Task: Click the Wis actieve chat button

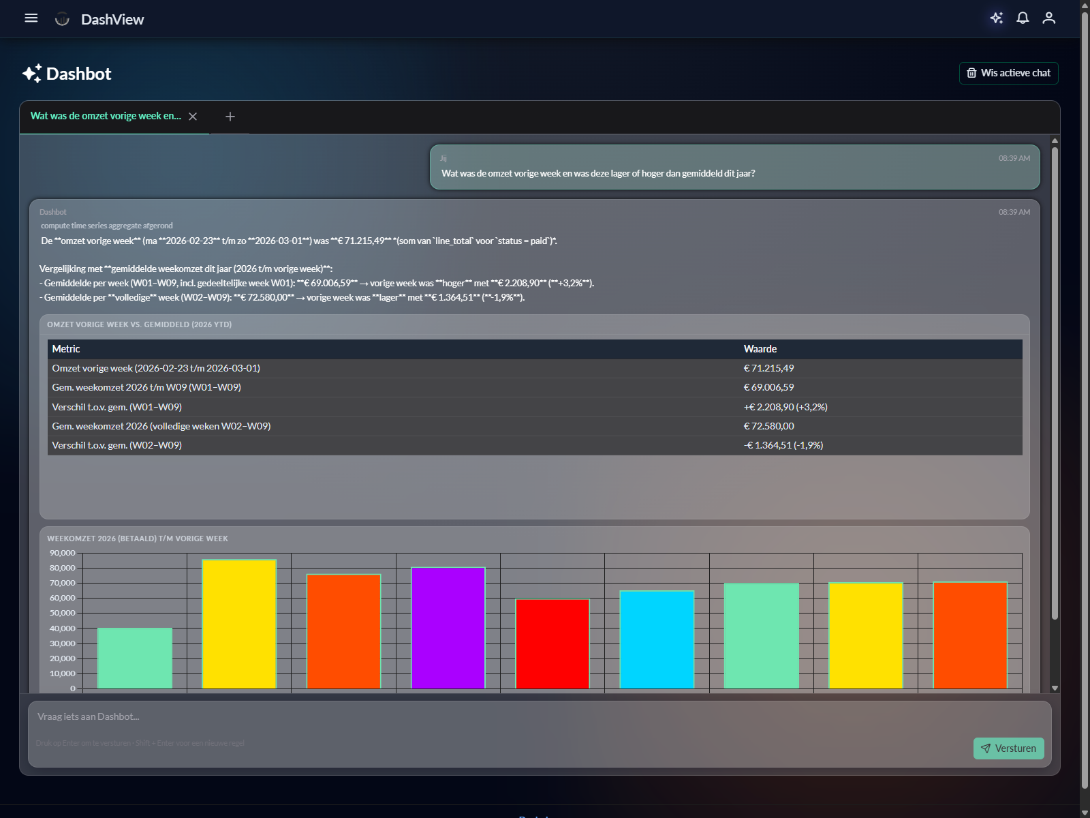Action: point(1008,73)
